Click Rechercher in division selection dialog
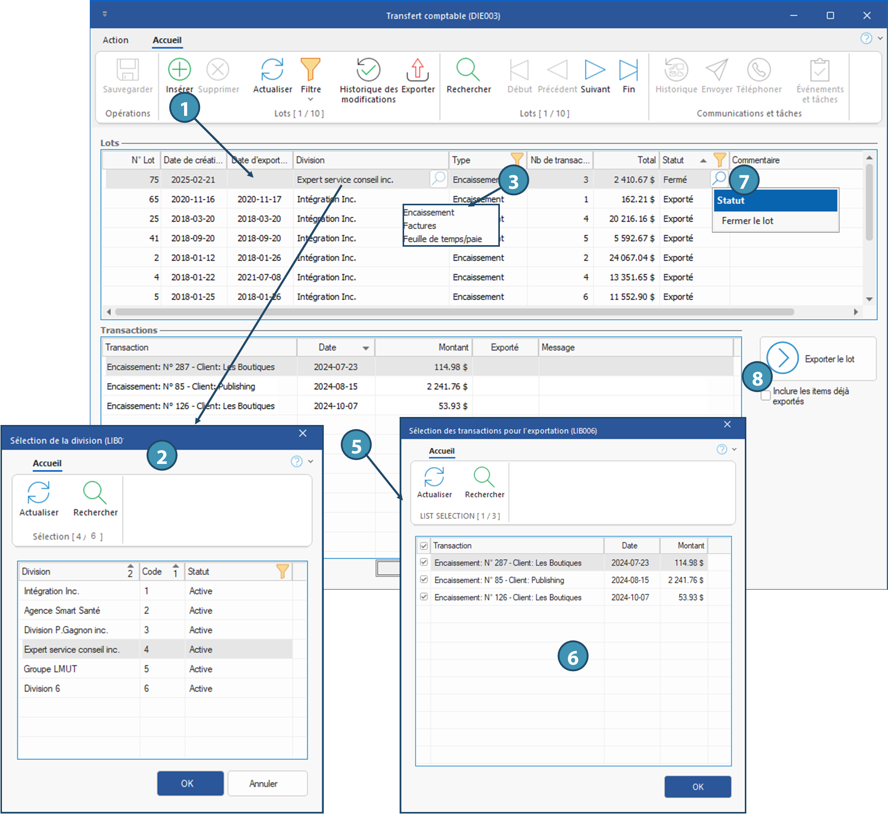Viewport: 888px width, 814px height. pos(95,493)
